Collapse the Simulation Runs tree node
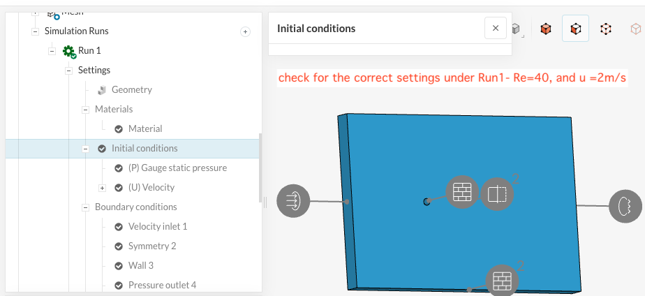The image size is (645, 296). click(x=35, y=31)
